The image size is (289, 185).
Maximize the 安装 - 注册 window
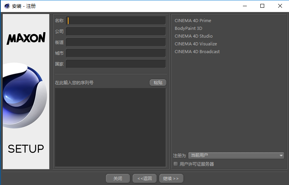click(262, 6)
